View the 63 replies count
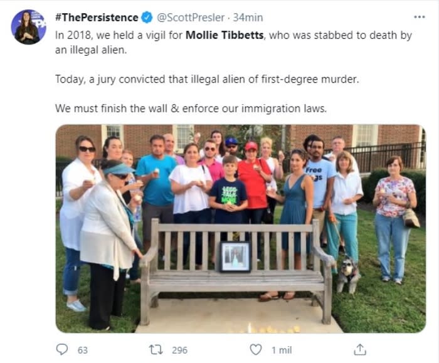This screenshot has height=363, width=439. pos(83,350)
